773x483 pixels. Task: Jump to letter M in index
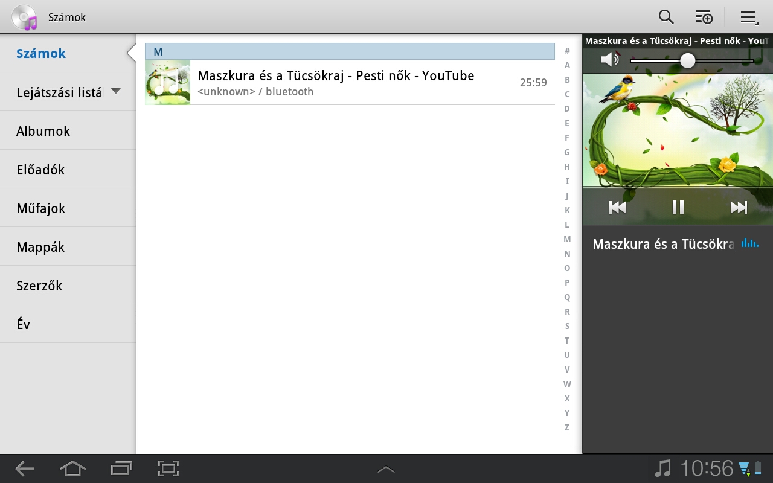click(567, 239)
